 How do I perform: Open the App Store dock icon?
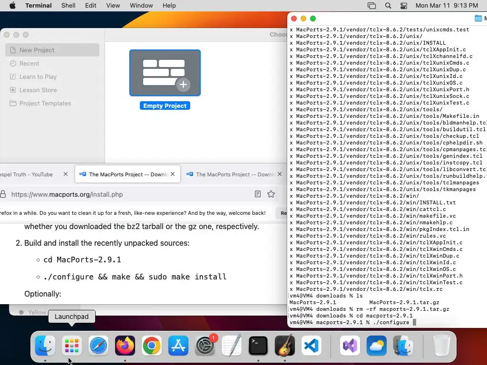[x=178, y=346]
